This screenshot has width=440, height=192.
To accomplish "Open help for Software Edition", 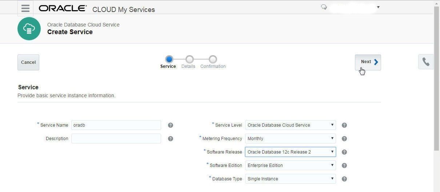I will (x=344, y=166).
